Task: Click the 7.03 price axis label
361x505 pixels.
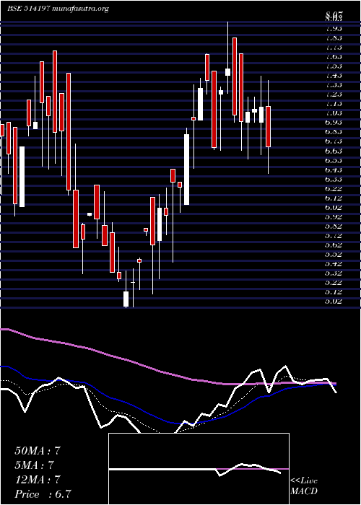Action: [334, 113]
